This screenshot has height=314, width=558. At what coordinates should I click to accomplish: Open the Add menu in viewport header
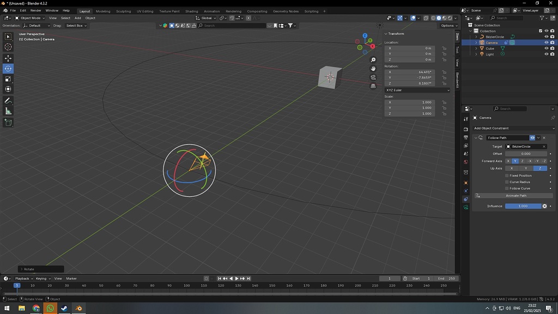click(x=77, y=18)
